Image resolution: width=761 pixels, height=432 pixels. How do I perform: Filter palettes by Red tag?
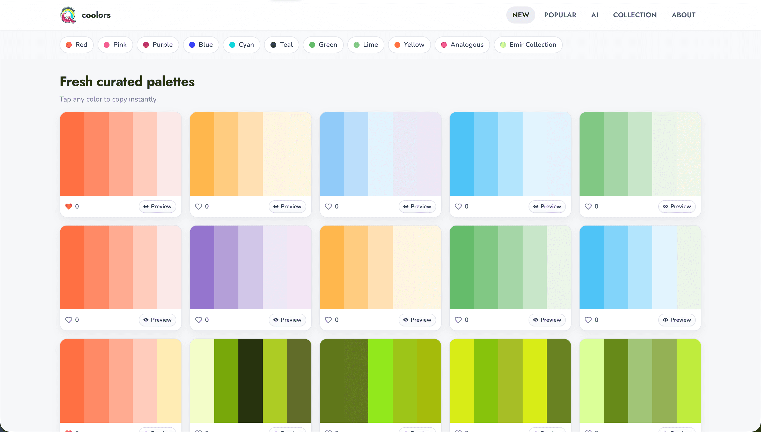pos(77,44)
